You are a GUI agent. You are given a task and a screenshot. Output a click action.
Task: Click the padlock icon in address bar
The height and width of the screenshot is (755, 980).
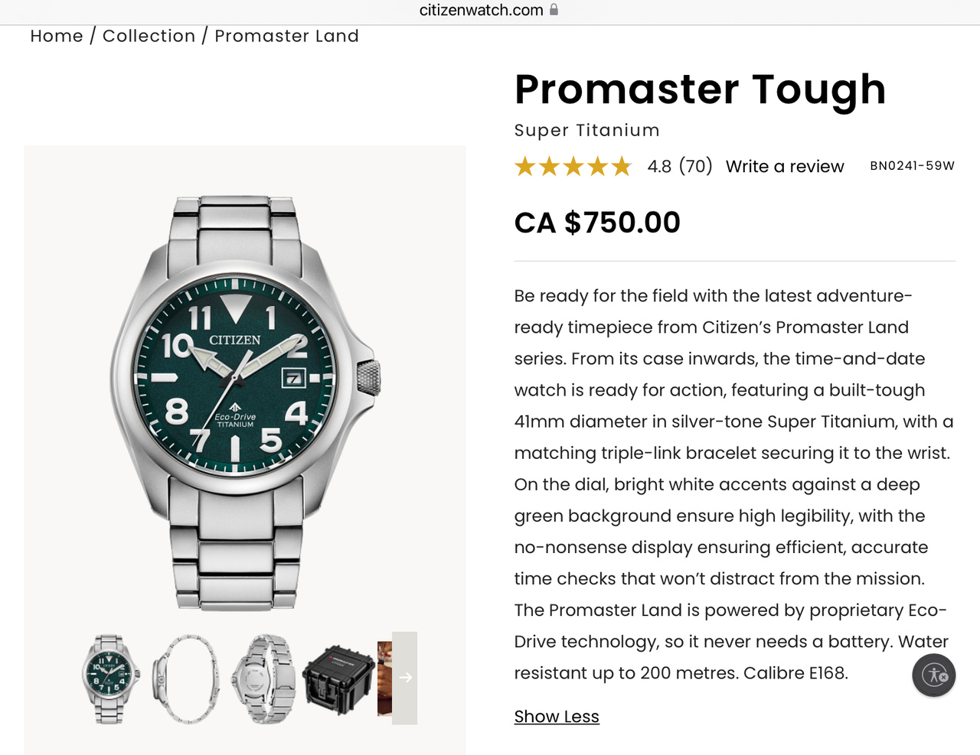tap(554, 10)
